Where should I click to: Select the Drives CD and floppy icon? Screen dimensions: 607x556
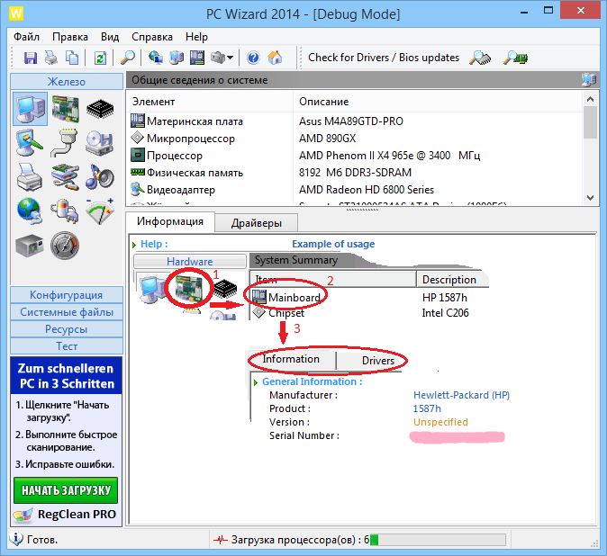99,143
